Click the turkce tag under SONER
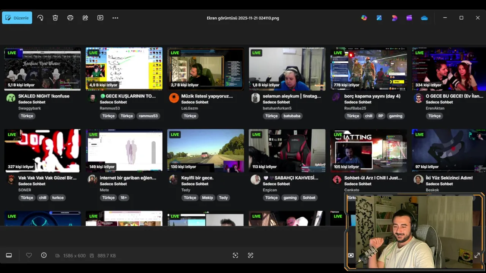 (x=58, y=198)
